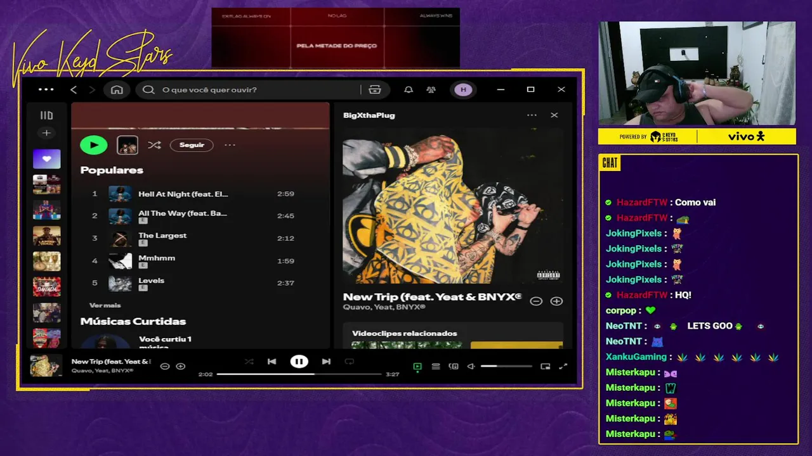Open the artist mix thumbnail beside play
This screenshot has height=456, width=812.
(128, 145)
